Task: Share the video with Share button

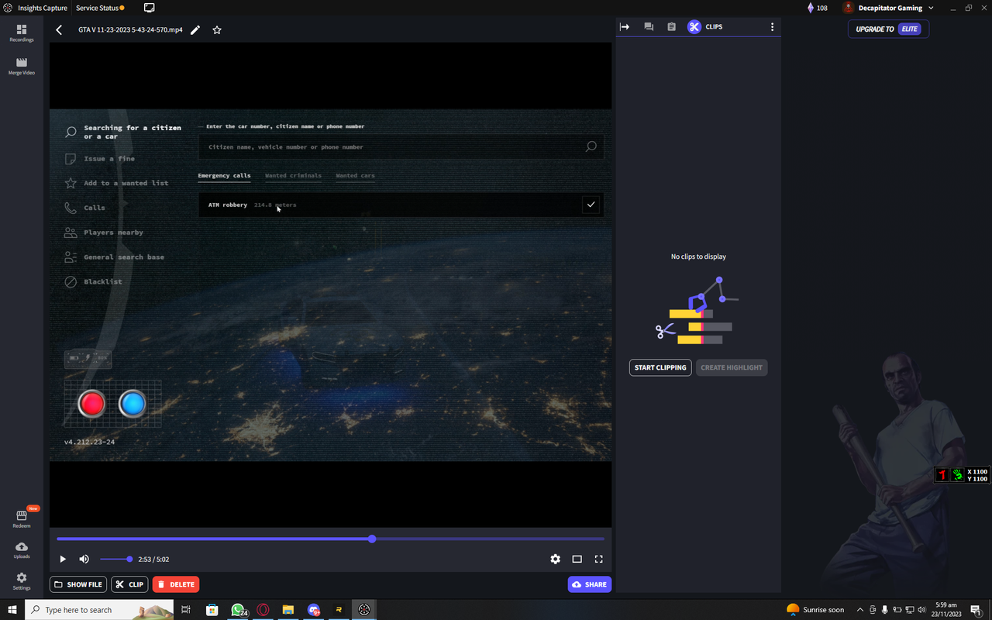Action: click(x=590, y=584)
